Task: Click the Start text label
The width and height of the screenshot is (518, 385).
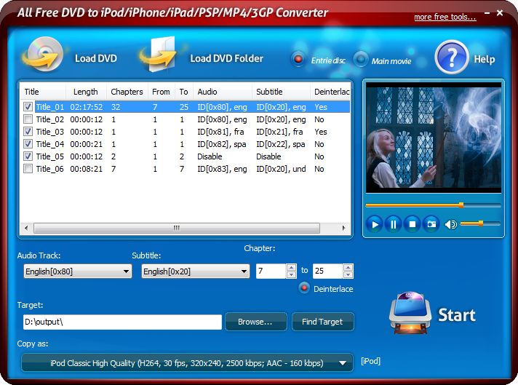Action: click(457, 314)
